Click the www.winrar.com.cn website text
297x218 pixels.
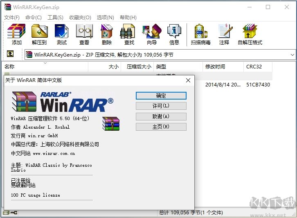[x=54, y=153]
